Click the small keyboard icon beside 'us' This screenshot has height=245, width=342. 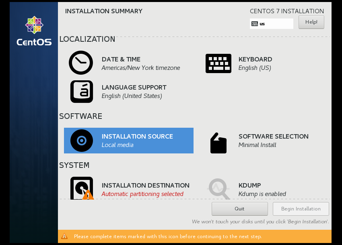tap(255, 24)
